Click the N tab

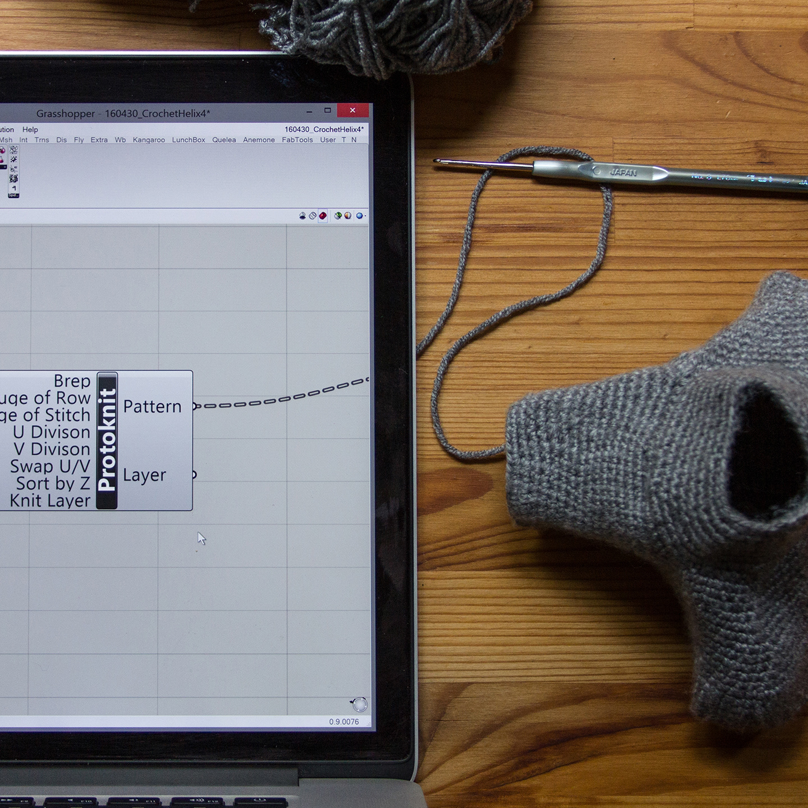(x=354, y=140)
